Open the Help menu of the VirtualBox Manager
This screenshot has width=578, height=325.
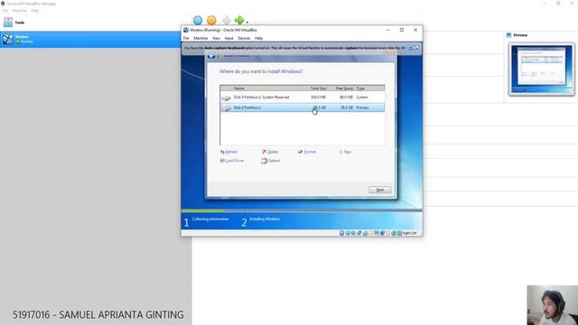[34, 11]
